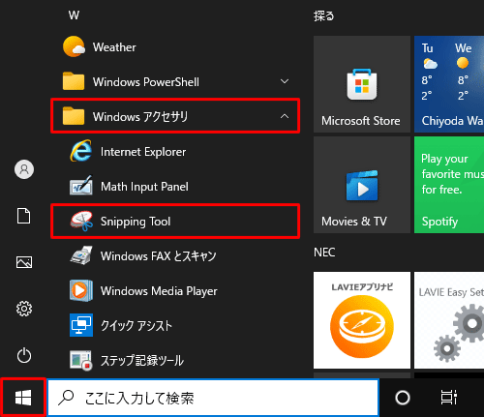The image size is (484, 417).
Task: Launch Snipping Tool scissors icon
Action: click(81, 221)
